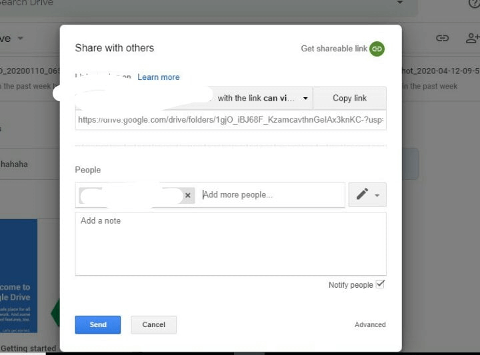Toggle the Notify people checkbox
The height and width of the screenshot is (355, 480).
tap(380, 284)
